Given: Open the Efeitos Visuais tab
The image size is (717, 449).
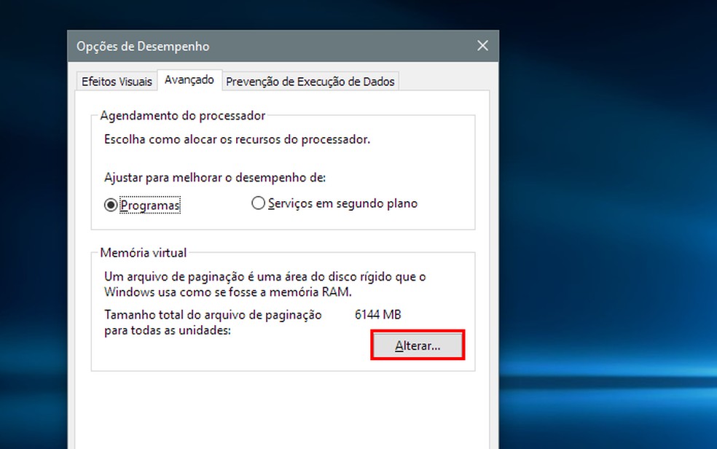Looking at the screenshot, I should [117, 82].
